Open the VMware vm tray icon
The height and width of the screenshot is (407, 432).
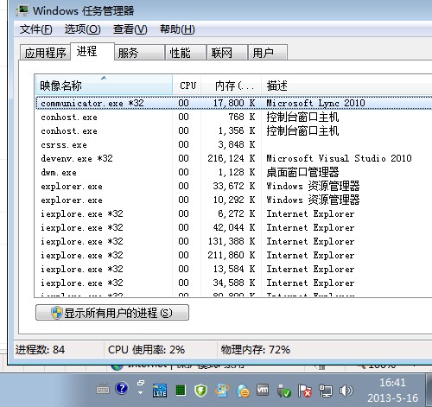point(263,390)
